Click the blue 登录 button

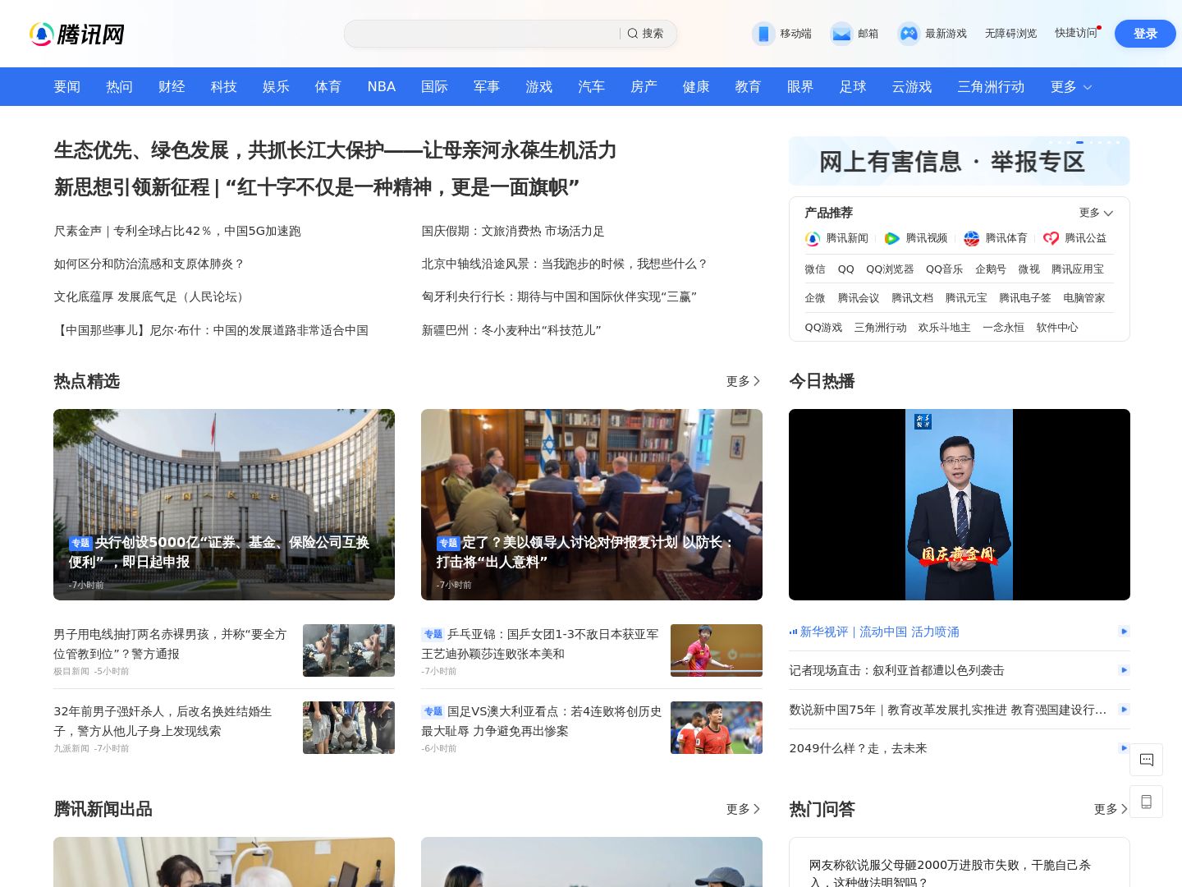1145,34
